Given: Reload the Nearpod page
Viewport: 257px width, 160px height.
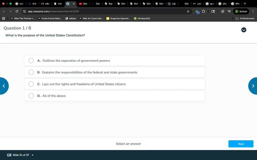Looking at the screenshot, I should [17, 11].
